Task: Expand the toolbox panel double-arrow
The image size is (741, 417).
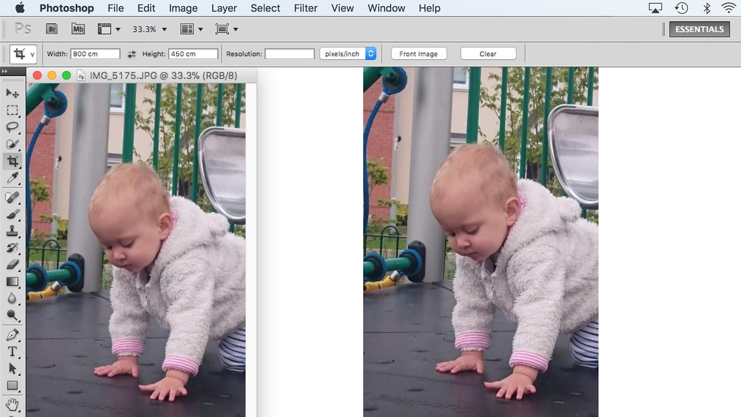Action: [x=5, y=71]
